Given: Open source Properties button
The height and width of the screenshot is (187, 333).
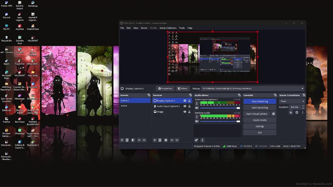Looking at the screenshot, I should (165, 89).
